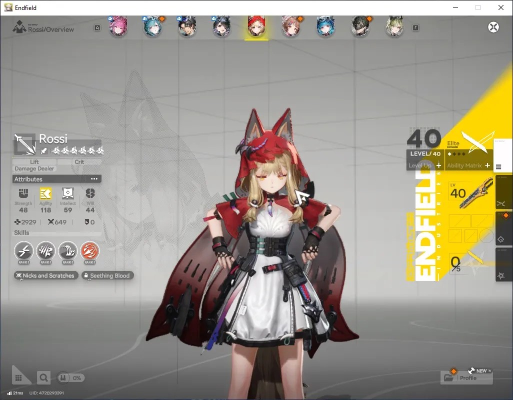Open the red ultimate skill icon
Viewport: 513px width, 400px height.
(89, 251)
